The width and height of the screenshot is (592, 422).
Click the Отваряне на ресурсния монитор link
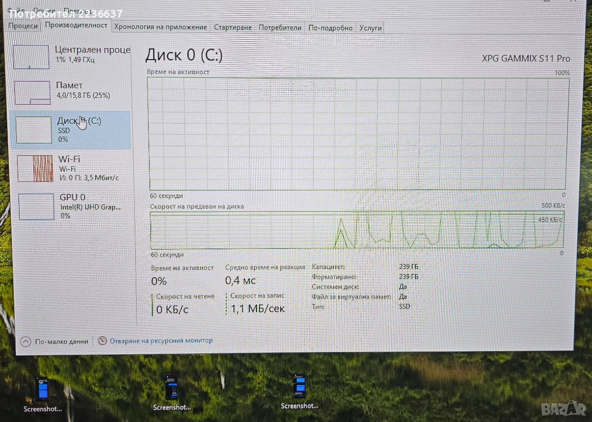tap(161, 341)
